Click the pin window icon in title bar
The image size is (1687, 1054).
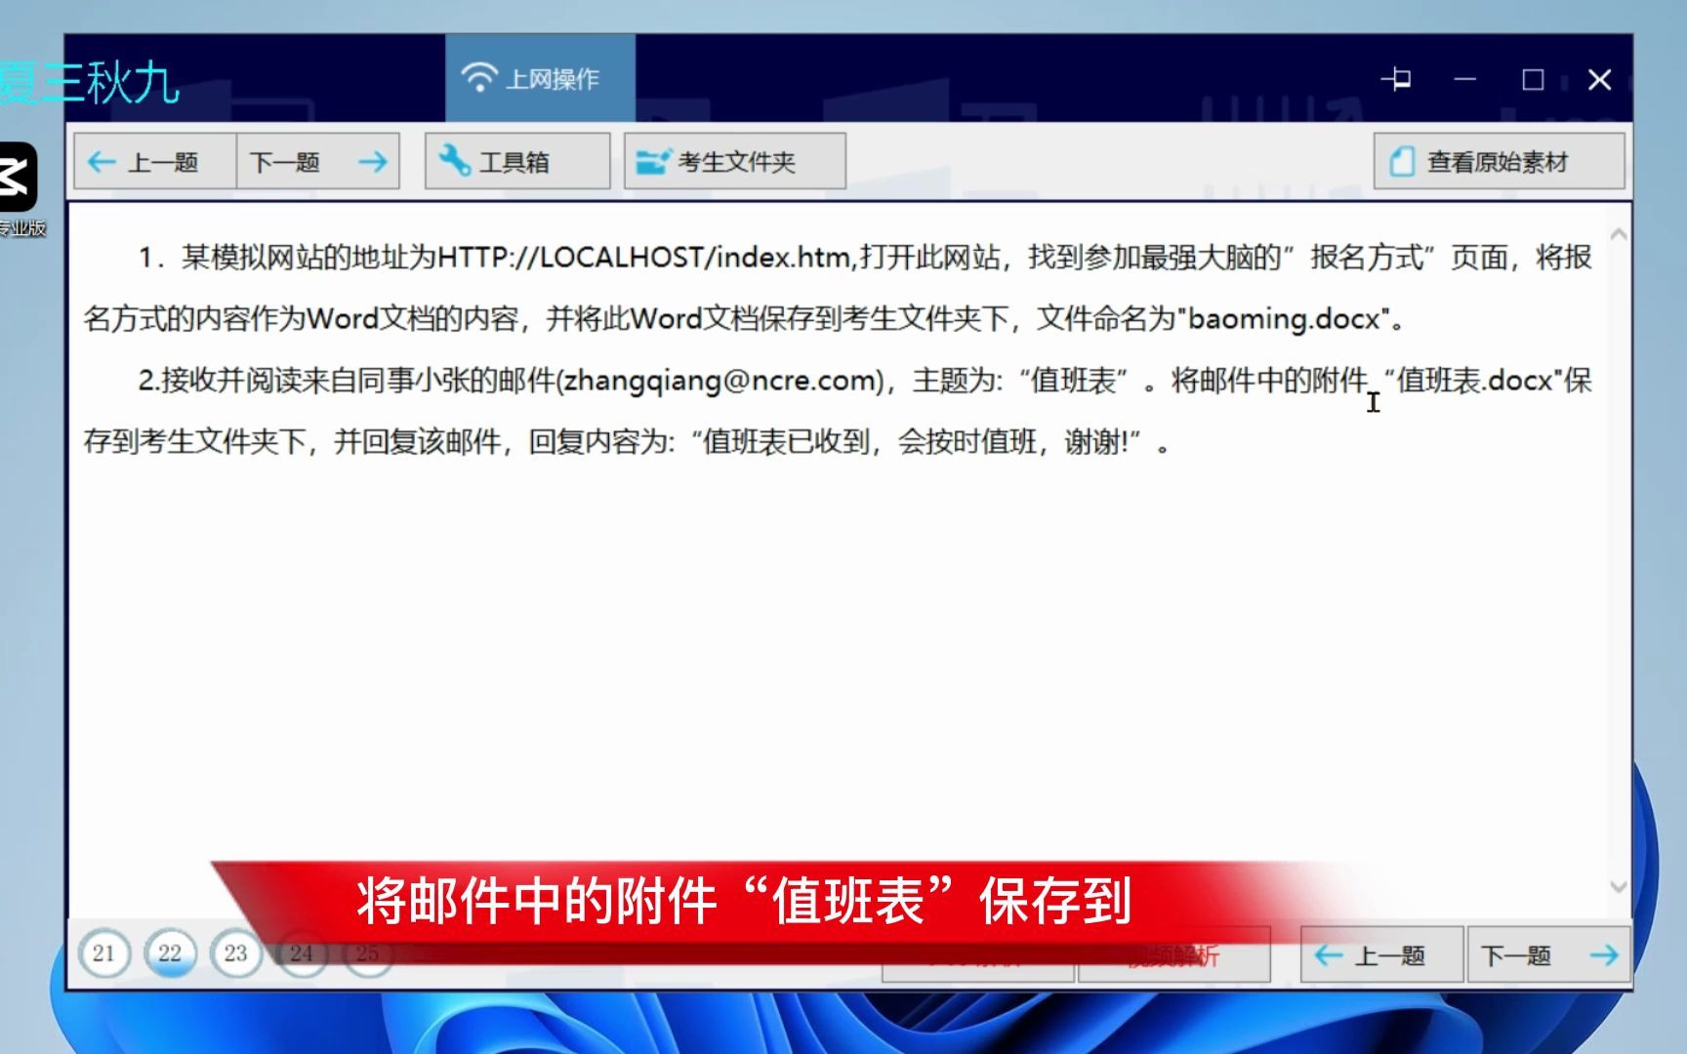point(1396,79)
